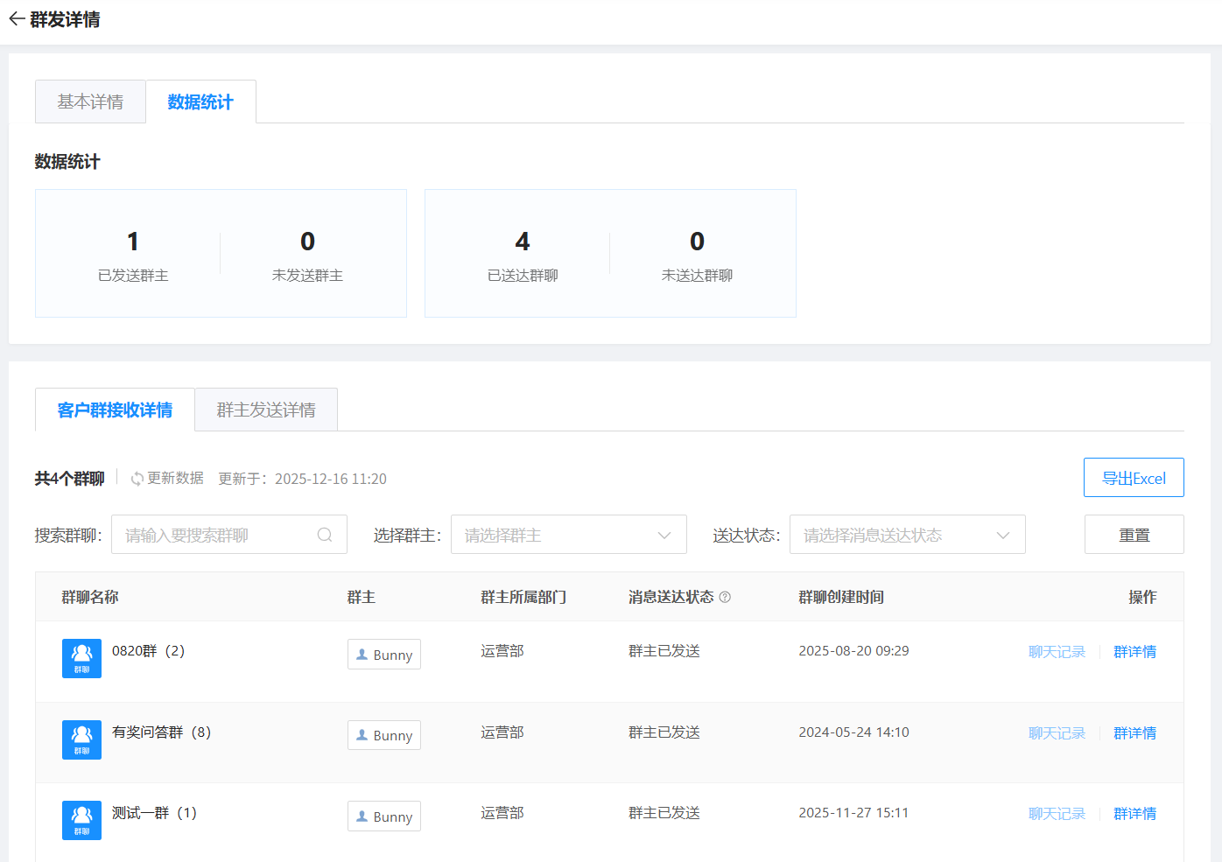Screen dimensions: 1222x862
Task: Select the 客户群接收详情 tab
Action: point(115,410)
